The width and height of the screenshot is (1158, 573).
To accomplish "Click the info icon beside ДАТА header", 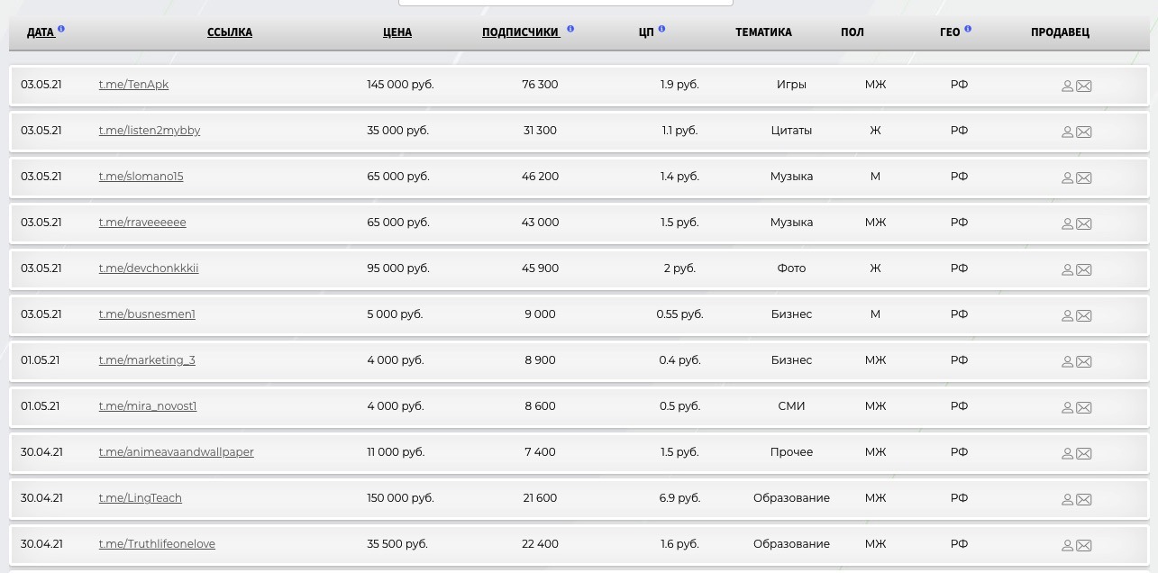I will pyautogui.click(x=61, y=29).
